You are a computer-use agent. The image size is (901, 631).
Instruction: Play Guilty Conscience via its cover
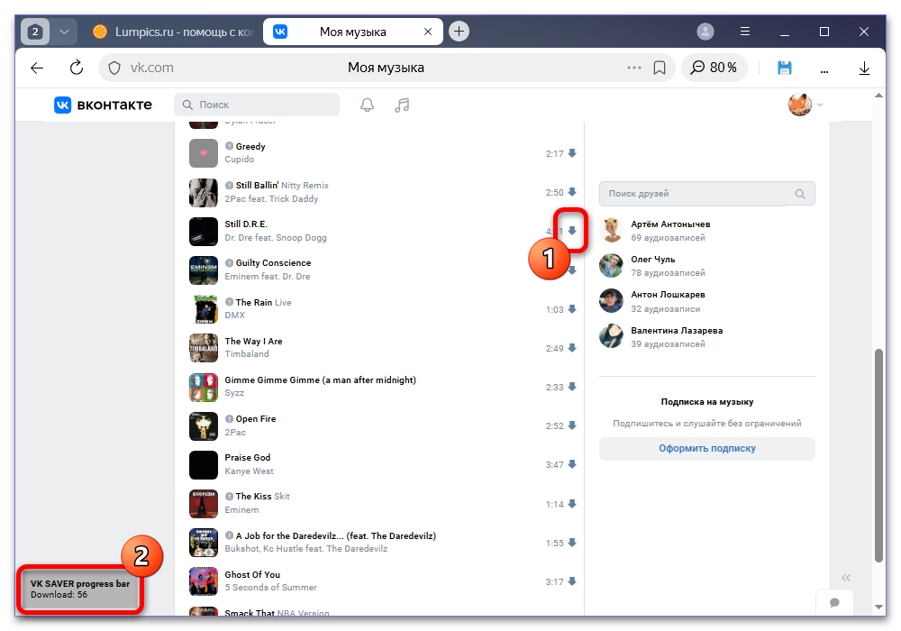[204, 270]
